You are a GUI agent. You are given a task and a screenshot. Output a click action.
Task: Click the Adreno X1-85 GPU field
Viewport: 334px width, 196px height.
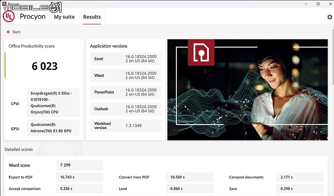pyautogui.click(x=53, y=128)
